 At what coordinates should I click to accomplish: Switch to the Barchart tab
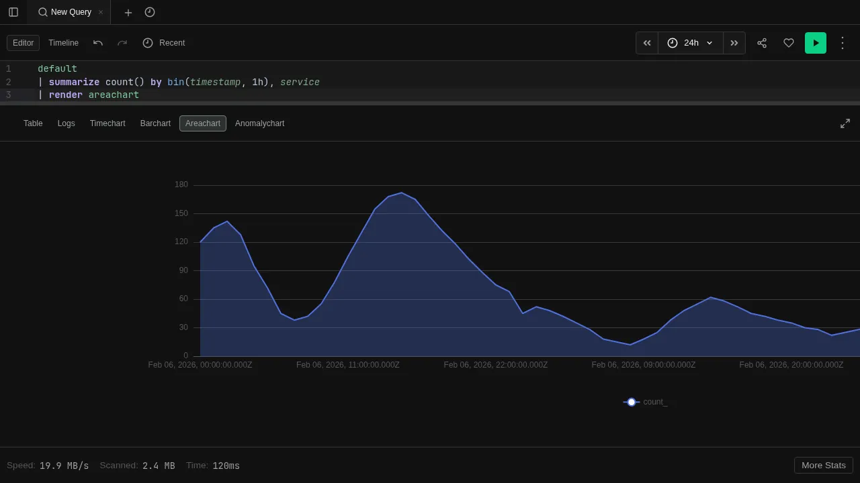click(155, 123)
